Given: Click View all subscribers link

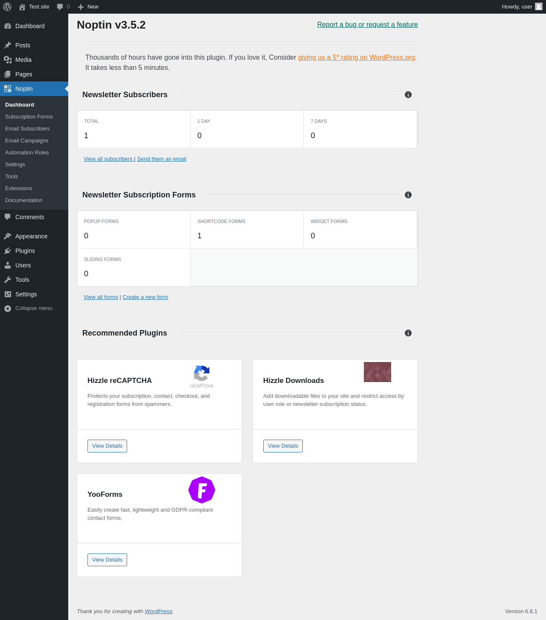Looking at the screenshot, I should [x=108, y=159].
